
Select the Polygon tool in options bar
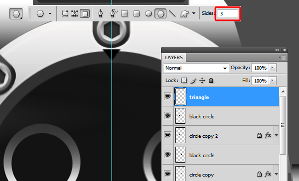[160, 13]
